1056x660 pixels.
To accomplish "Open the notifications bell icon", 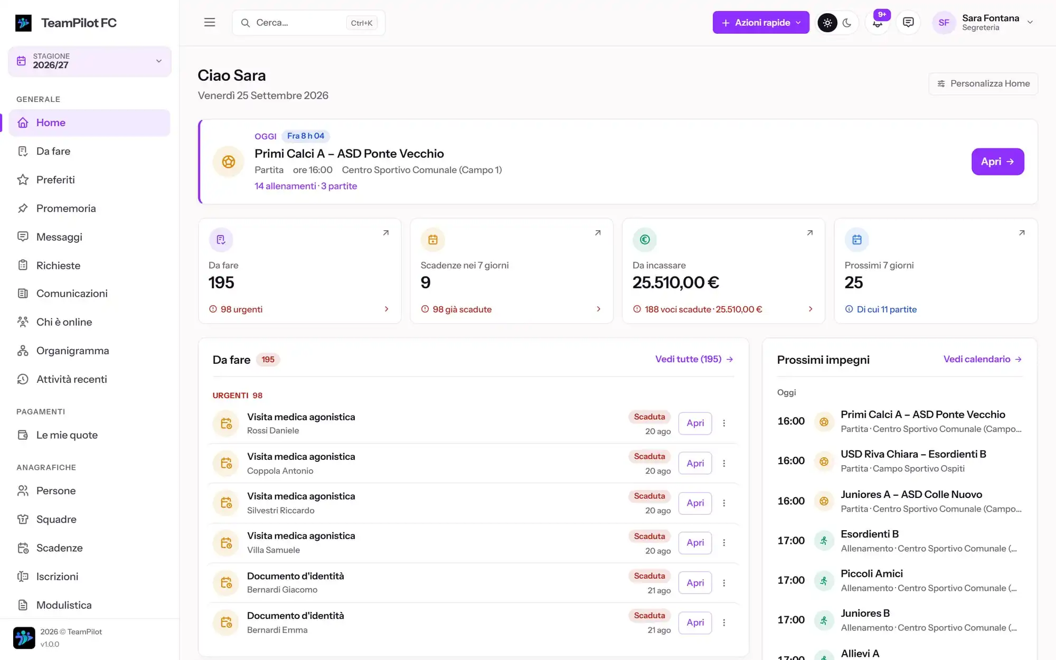I will point(878,23).
